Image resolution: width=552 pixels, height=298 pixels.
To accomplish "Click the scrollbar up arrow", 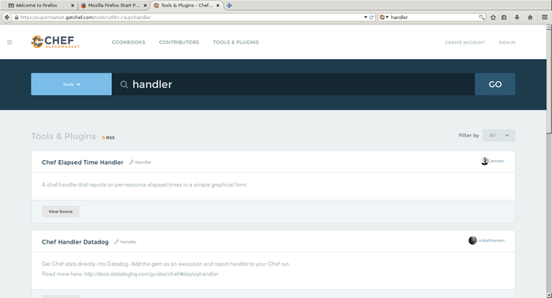I will coord(549,27).
